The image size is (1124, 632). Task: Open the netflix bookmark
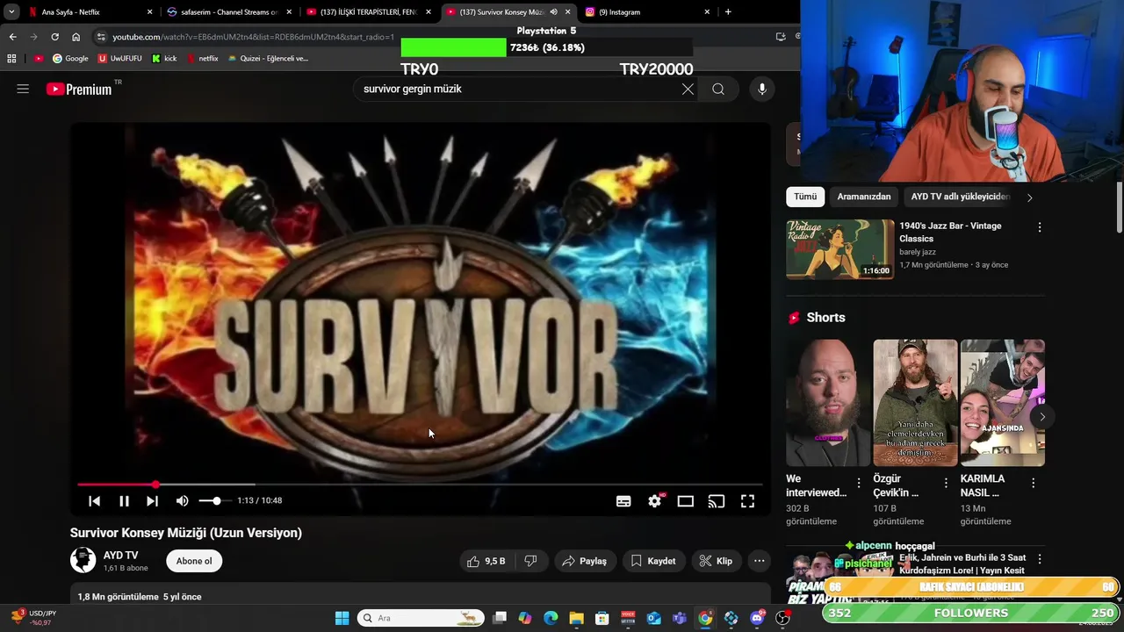click(202, 59)
